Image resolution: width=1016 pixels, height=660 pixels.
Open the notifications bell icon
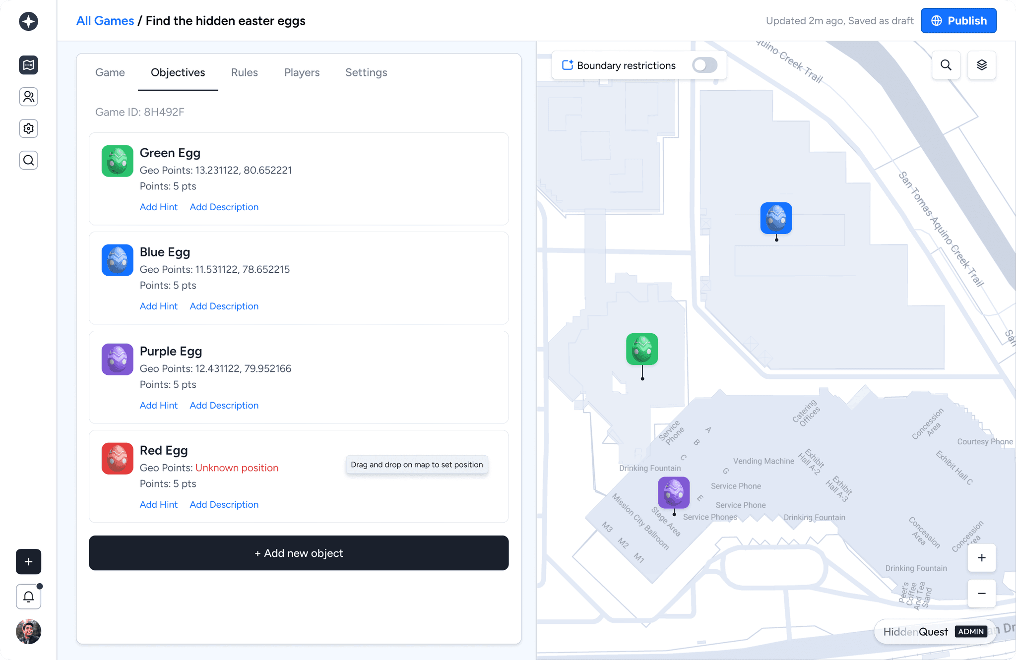[28, 597]
